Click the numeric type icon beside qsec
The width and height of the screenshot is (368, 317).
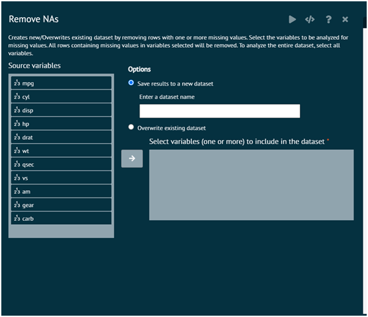17,164
